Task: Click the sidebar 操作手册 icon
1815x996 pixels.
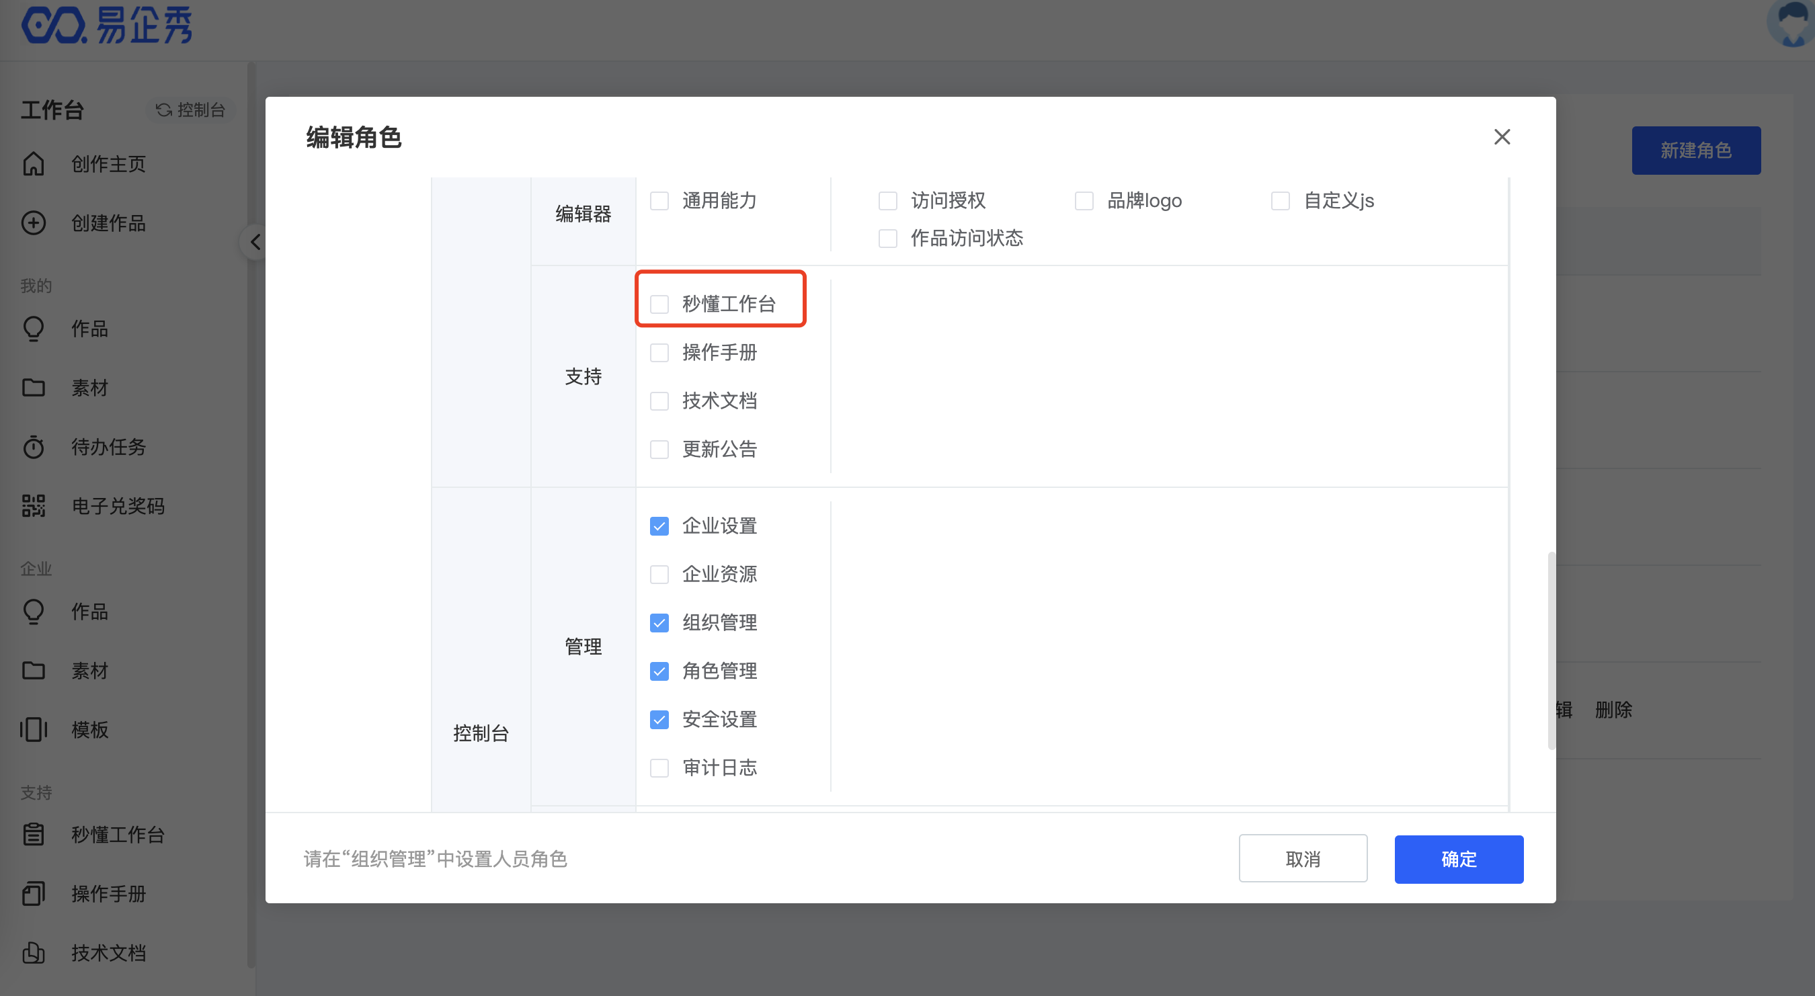Action: (x=33, y=893)
